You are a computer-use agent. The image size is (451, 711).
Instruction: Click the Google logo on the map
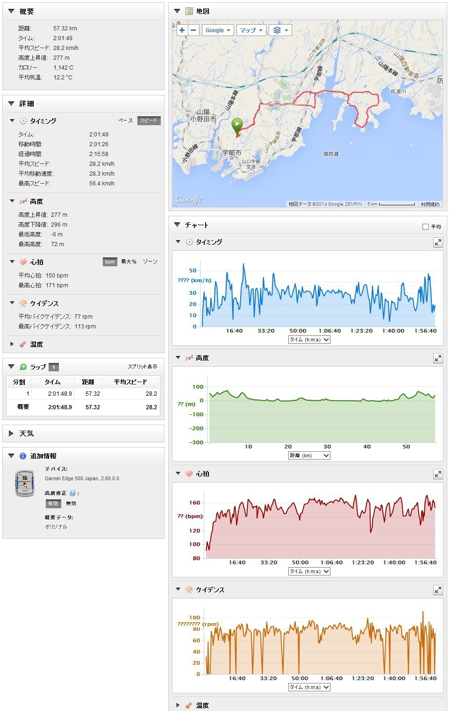189,199
